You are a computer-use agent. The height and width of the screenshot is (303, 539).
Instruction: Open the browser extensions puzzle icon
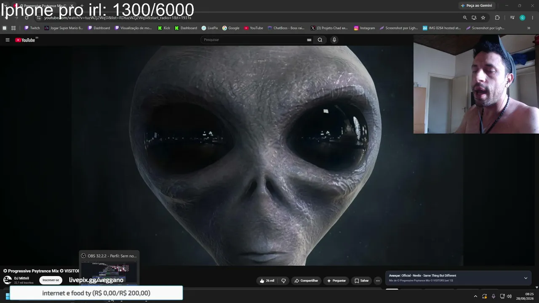[x=497, y=18]
